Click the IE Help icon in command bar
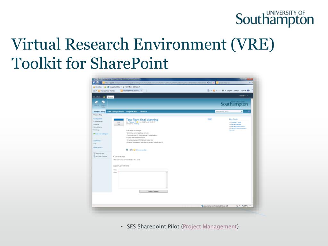The image size is (328, 246). (248, 91)
